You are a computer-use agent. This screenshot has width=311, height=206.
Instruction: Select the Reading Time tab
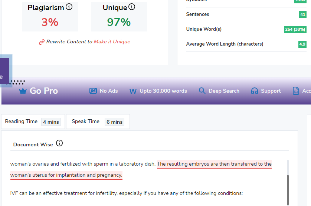pos(33,122)
